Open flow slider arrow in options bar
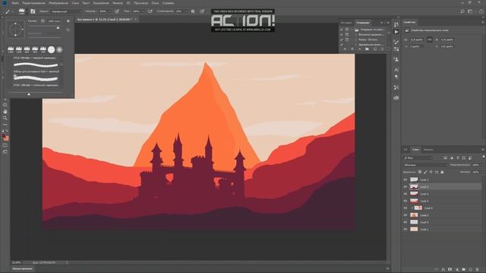The height and width of the screenshot is (273, 486). tap(143, 11)
